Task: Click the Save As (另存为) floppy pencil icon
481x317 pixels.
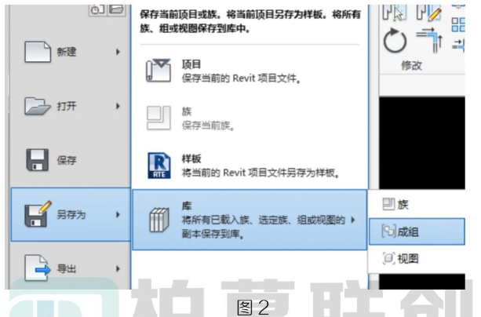Action: click(38, 214)
